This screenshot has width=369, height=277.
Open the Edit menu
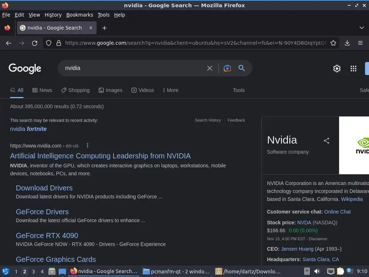[19, 15]
